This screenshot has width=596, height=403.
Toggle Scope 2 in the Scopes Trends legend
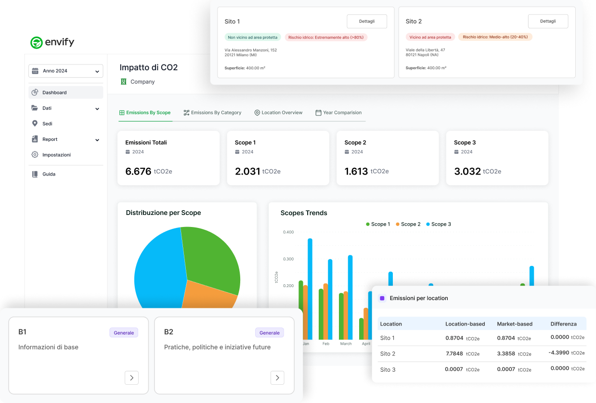tap(408, 224)
